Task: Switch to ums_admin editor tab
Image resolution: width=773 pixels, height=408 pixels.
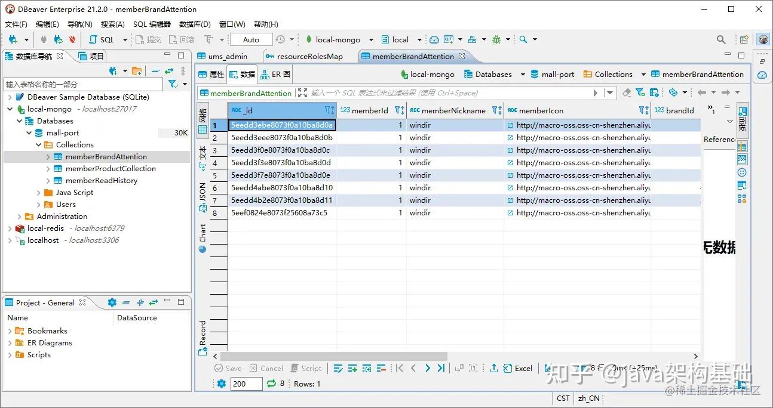Action: [222, 56]
